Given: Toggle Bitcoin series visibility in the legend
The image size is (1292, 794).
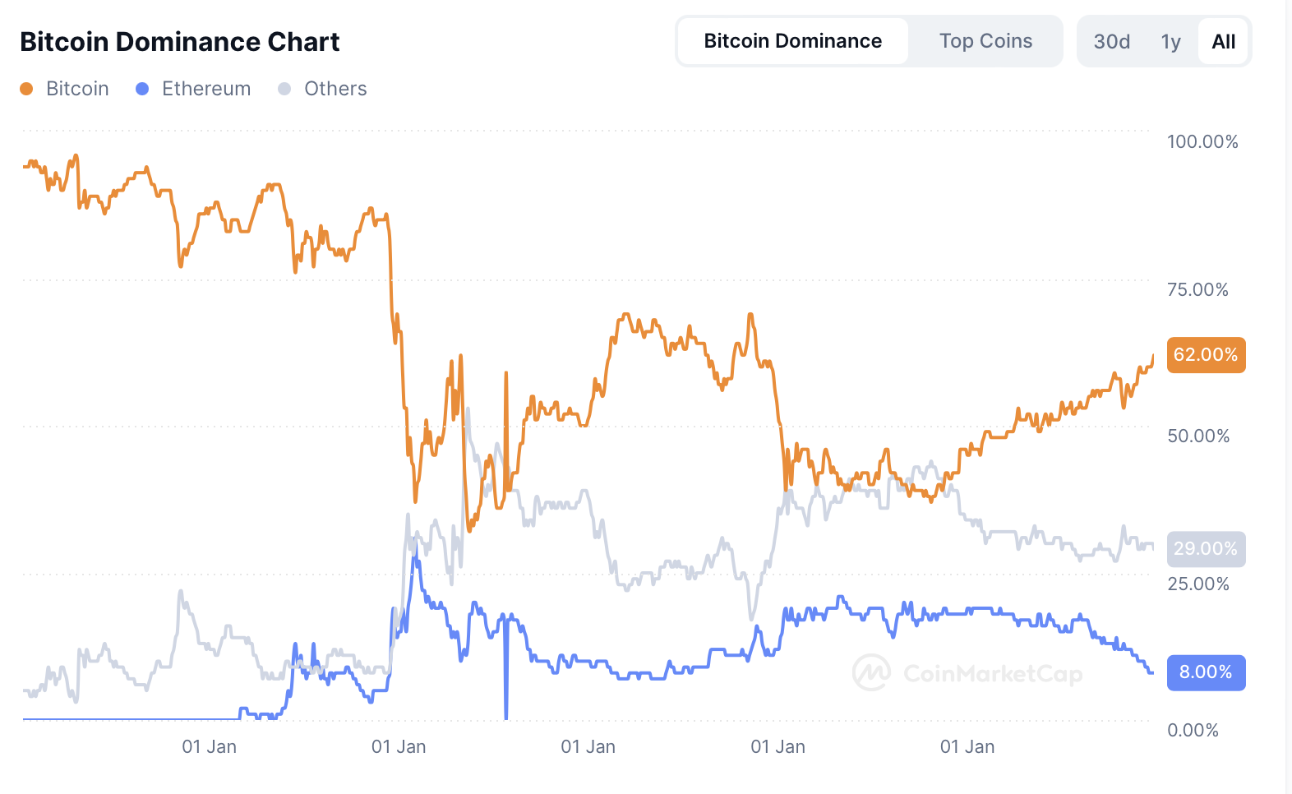Looking at the screenshot, I should click(77, 88).
